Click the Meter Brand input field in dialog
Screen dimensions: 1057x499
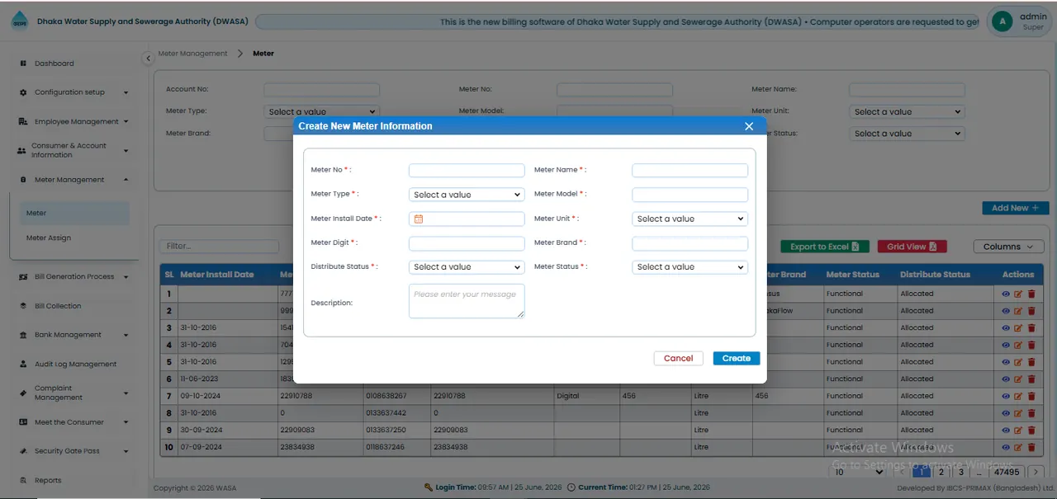point(690,243)
